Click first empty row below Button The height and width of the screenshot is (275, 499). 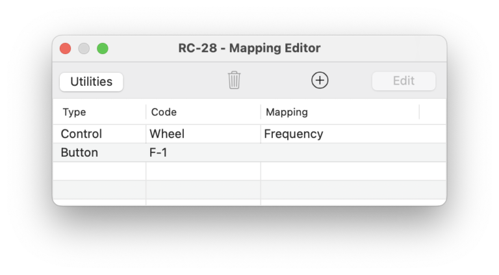point(249,171)
